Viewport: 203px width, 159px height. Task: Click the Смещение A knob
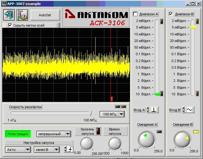pyautogui.click(x=146, y=139)
